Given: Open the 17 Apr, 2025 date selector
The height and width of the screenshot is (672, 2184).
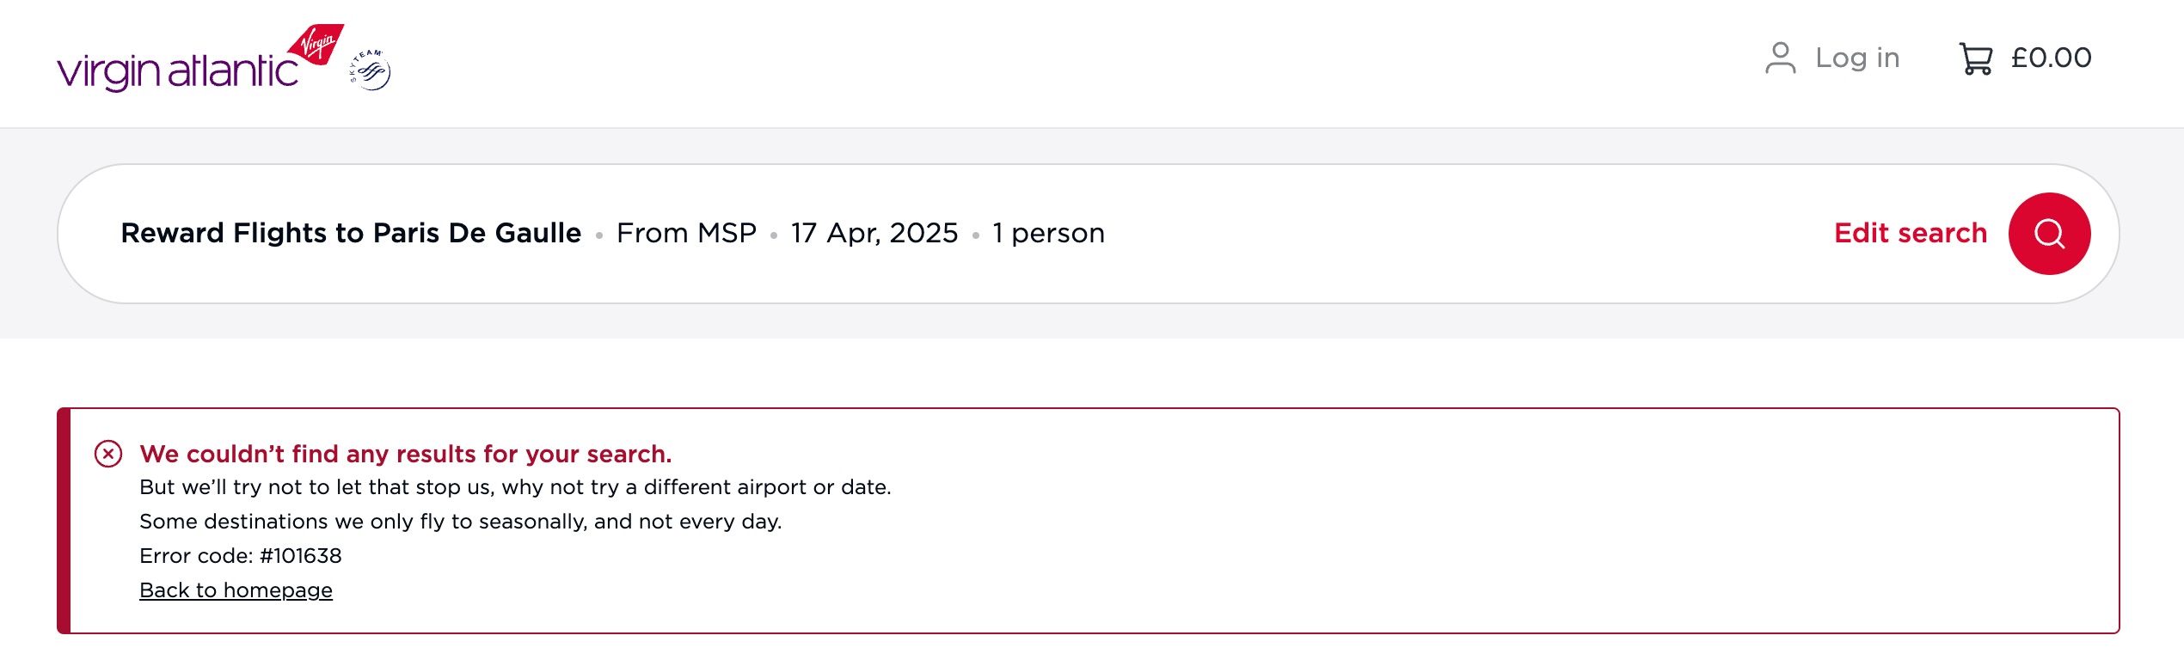Looking at the screenshot, I should click(873, 232).
